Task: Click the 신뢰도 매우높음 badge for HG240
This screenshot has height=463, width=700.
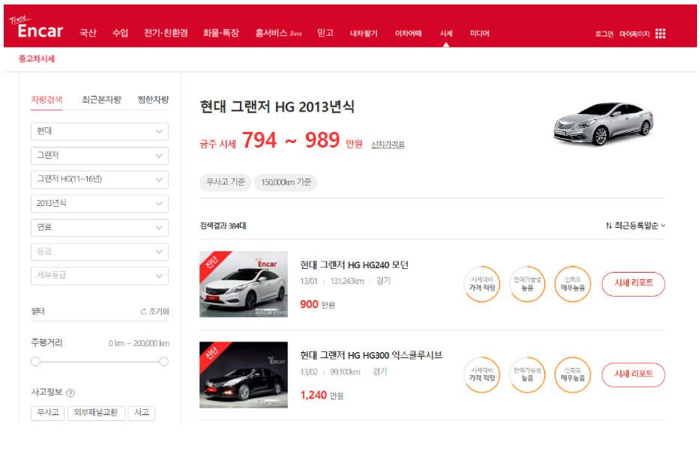Action: click(x=573, y=284)
